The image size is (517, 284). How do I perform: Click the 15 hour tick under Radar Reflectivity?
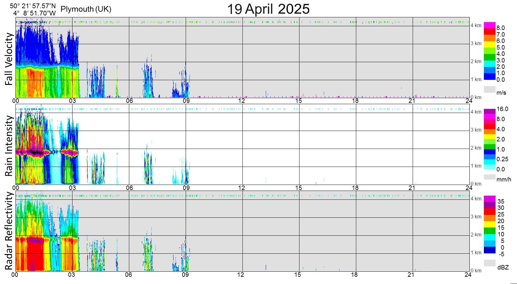(x=298, y=275)
